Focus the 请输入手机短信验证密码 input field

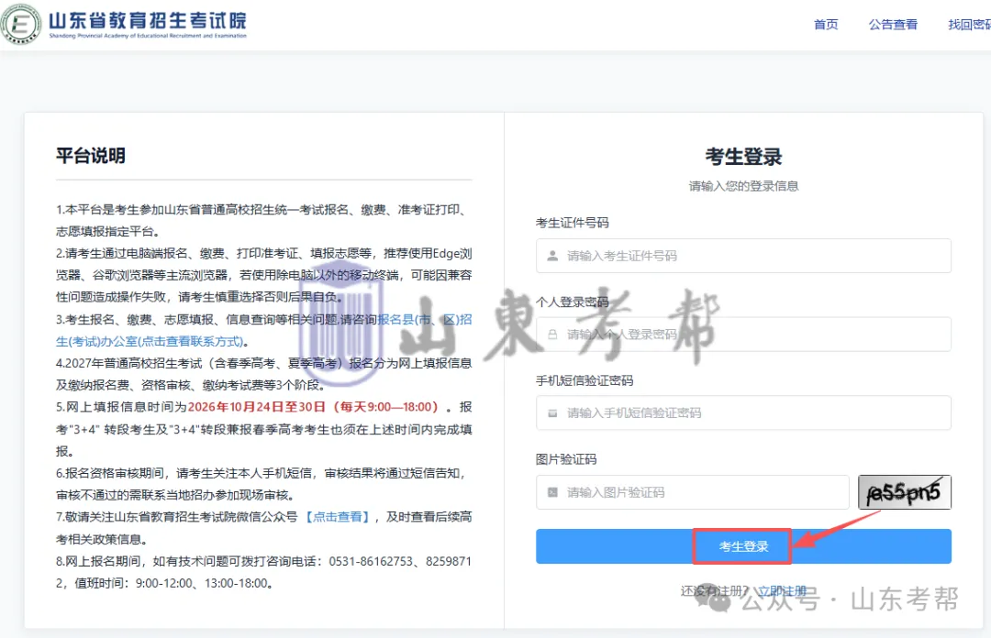pos(743,412)
